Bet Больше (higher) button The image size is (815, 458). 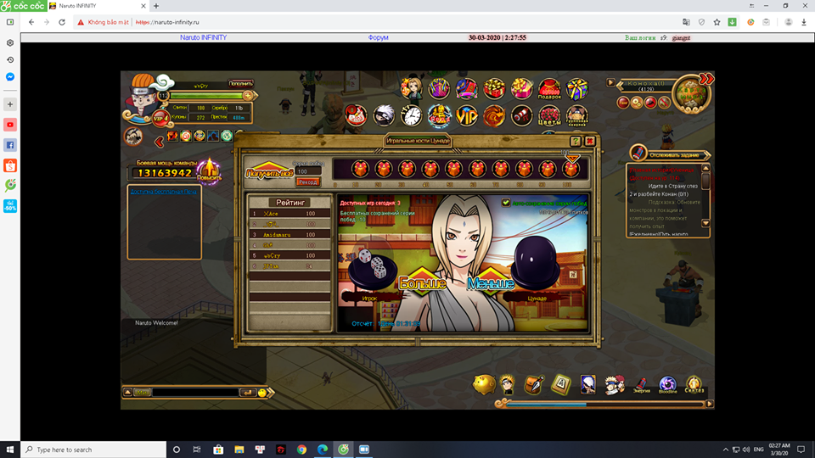point(422,283)
